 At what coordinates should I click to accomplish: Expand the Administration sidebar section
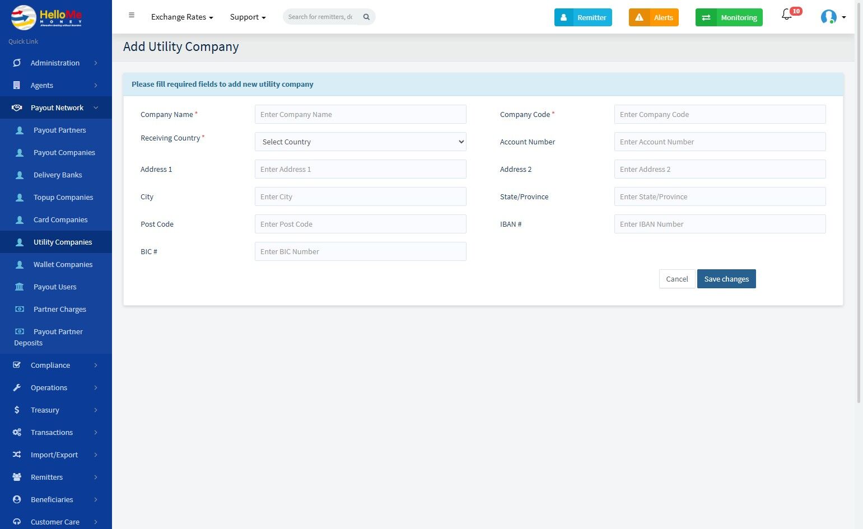(x=55, y=63)
